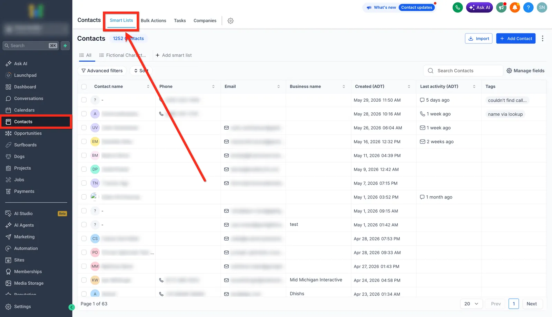The height and width of the screenshot is (317, 552).
Task: Sort by Phone column arrows
Action: (213, 86)
